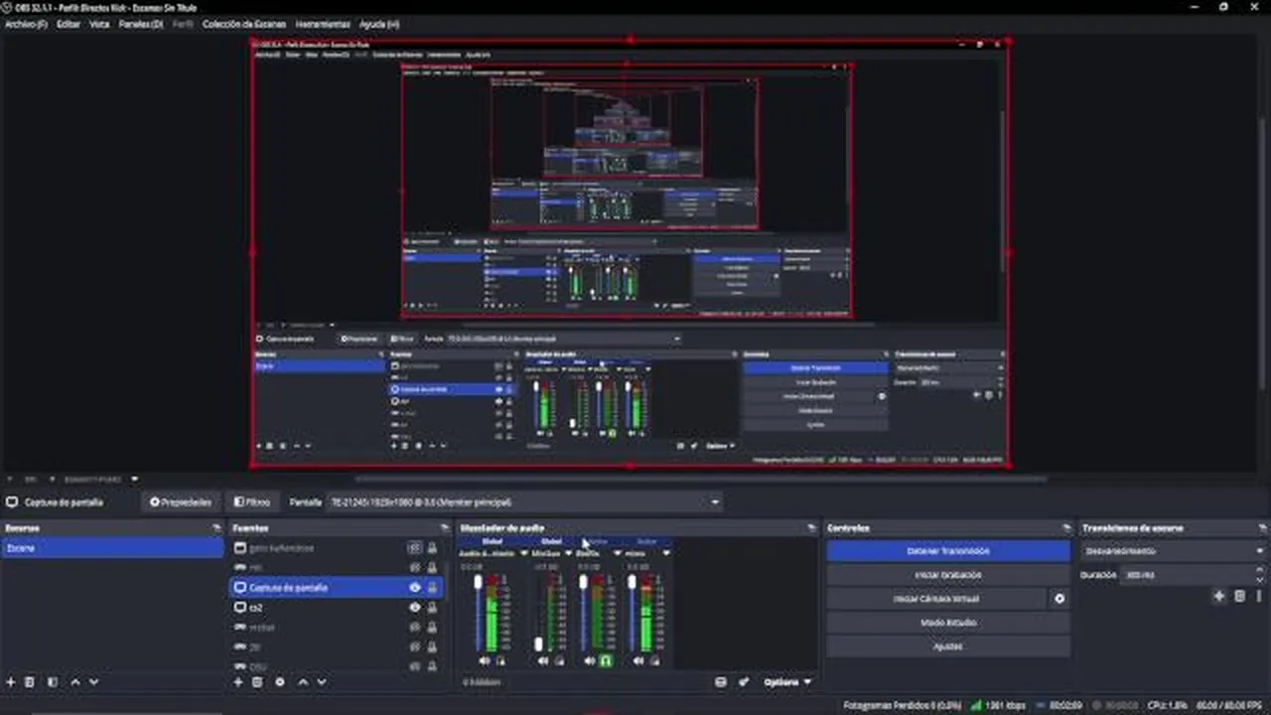Screen dimensions: 1271x715
Task: Move the selected scene down
Action: [x=93, y=682]
